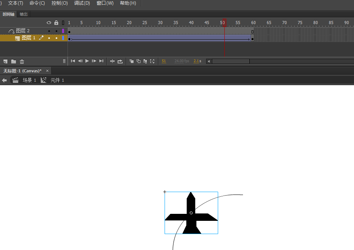Open the 窗口(W) menu
354x250 pixels.
click(105, 3)
